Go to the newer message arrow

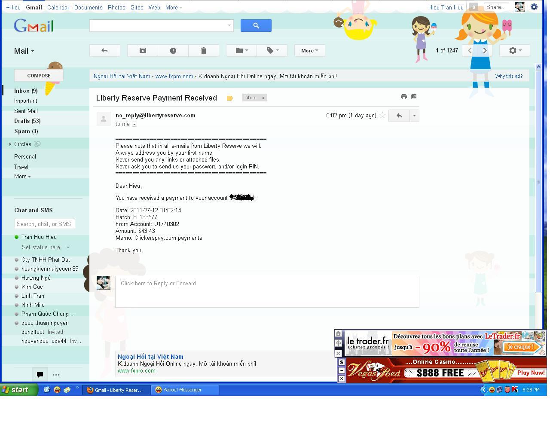470,50
